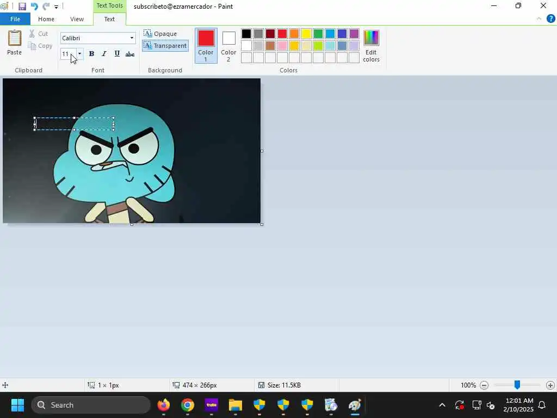Switch to the Home tab

[x=46, y=19]
